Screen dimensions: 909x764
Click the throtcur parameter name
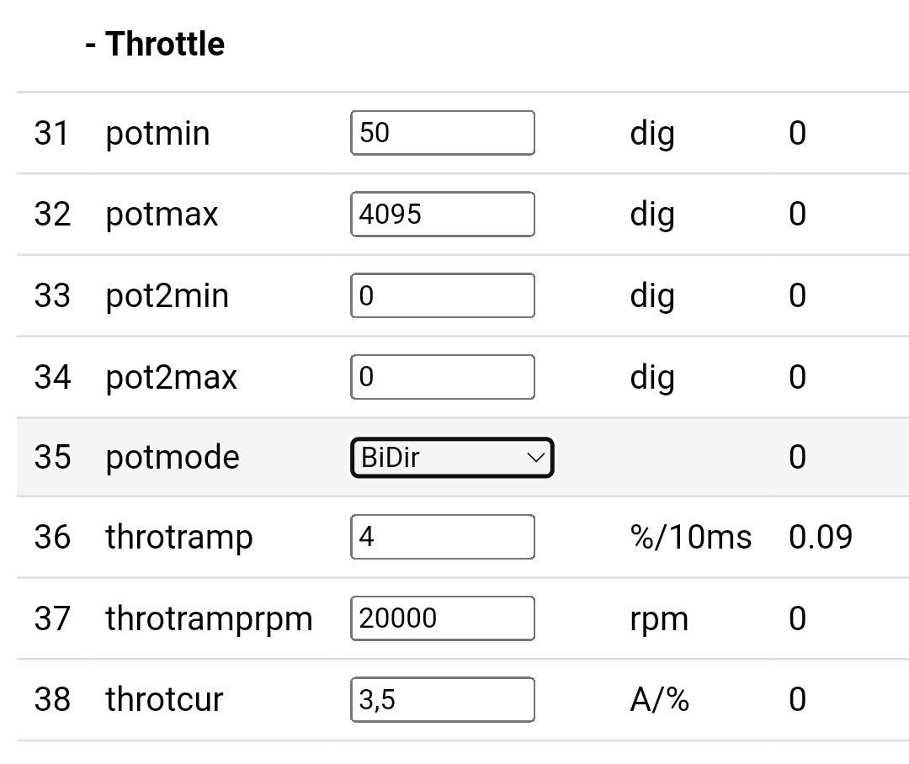[x=164, y=700]
